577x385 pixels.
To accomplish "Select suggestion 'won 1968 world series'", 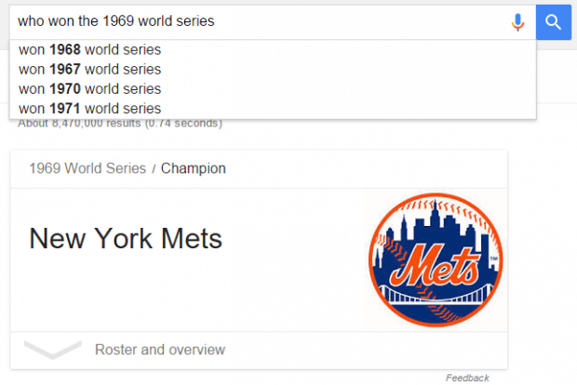I will (89, 49).
